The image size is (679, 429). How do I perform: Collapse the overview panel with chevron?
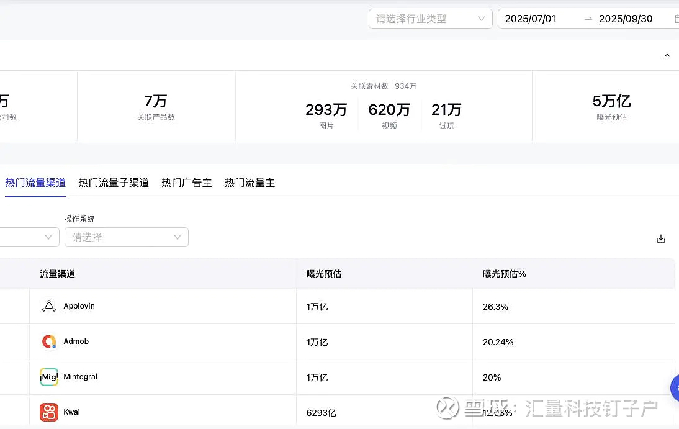pyautogui.click(x=667, y=55)
